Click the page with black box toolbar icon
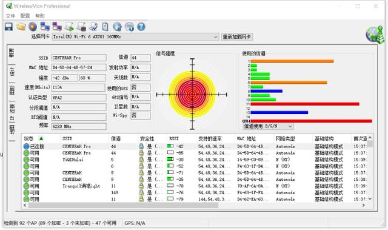Viewport: 388px width, 230px height. pos(81,27)
